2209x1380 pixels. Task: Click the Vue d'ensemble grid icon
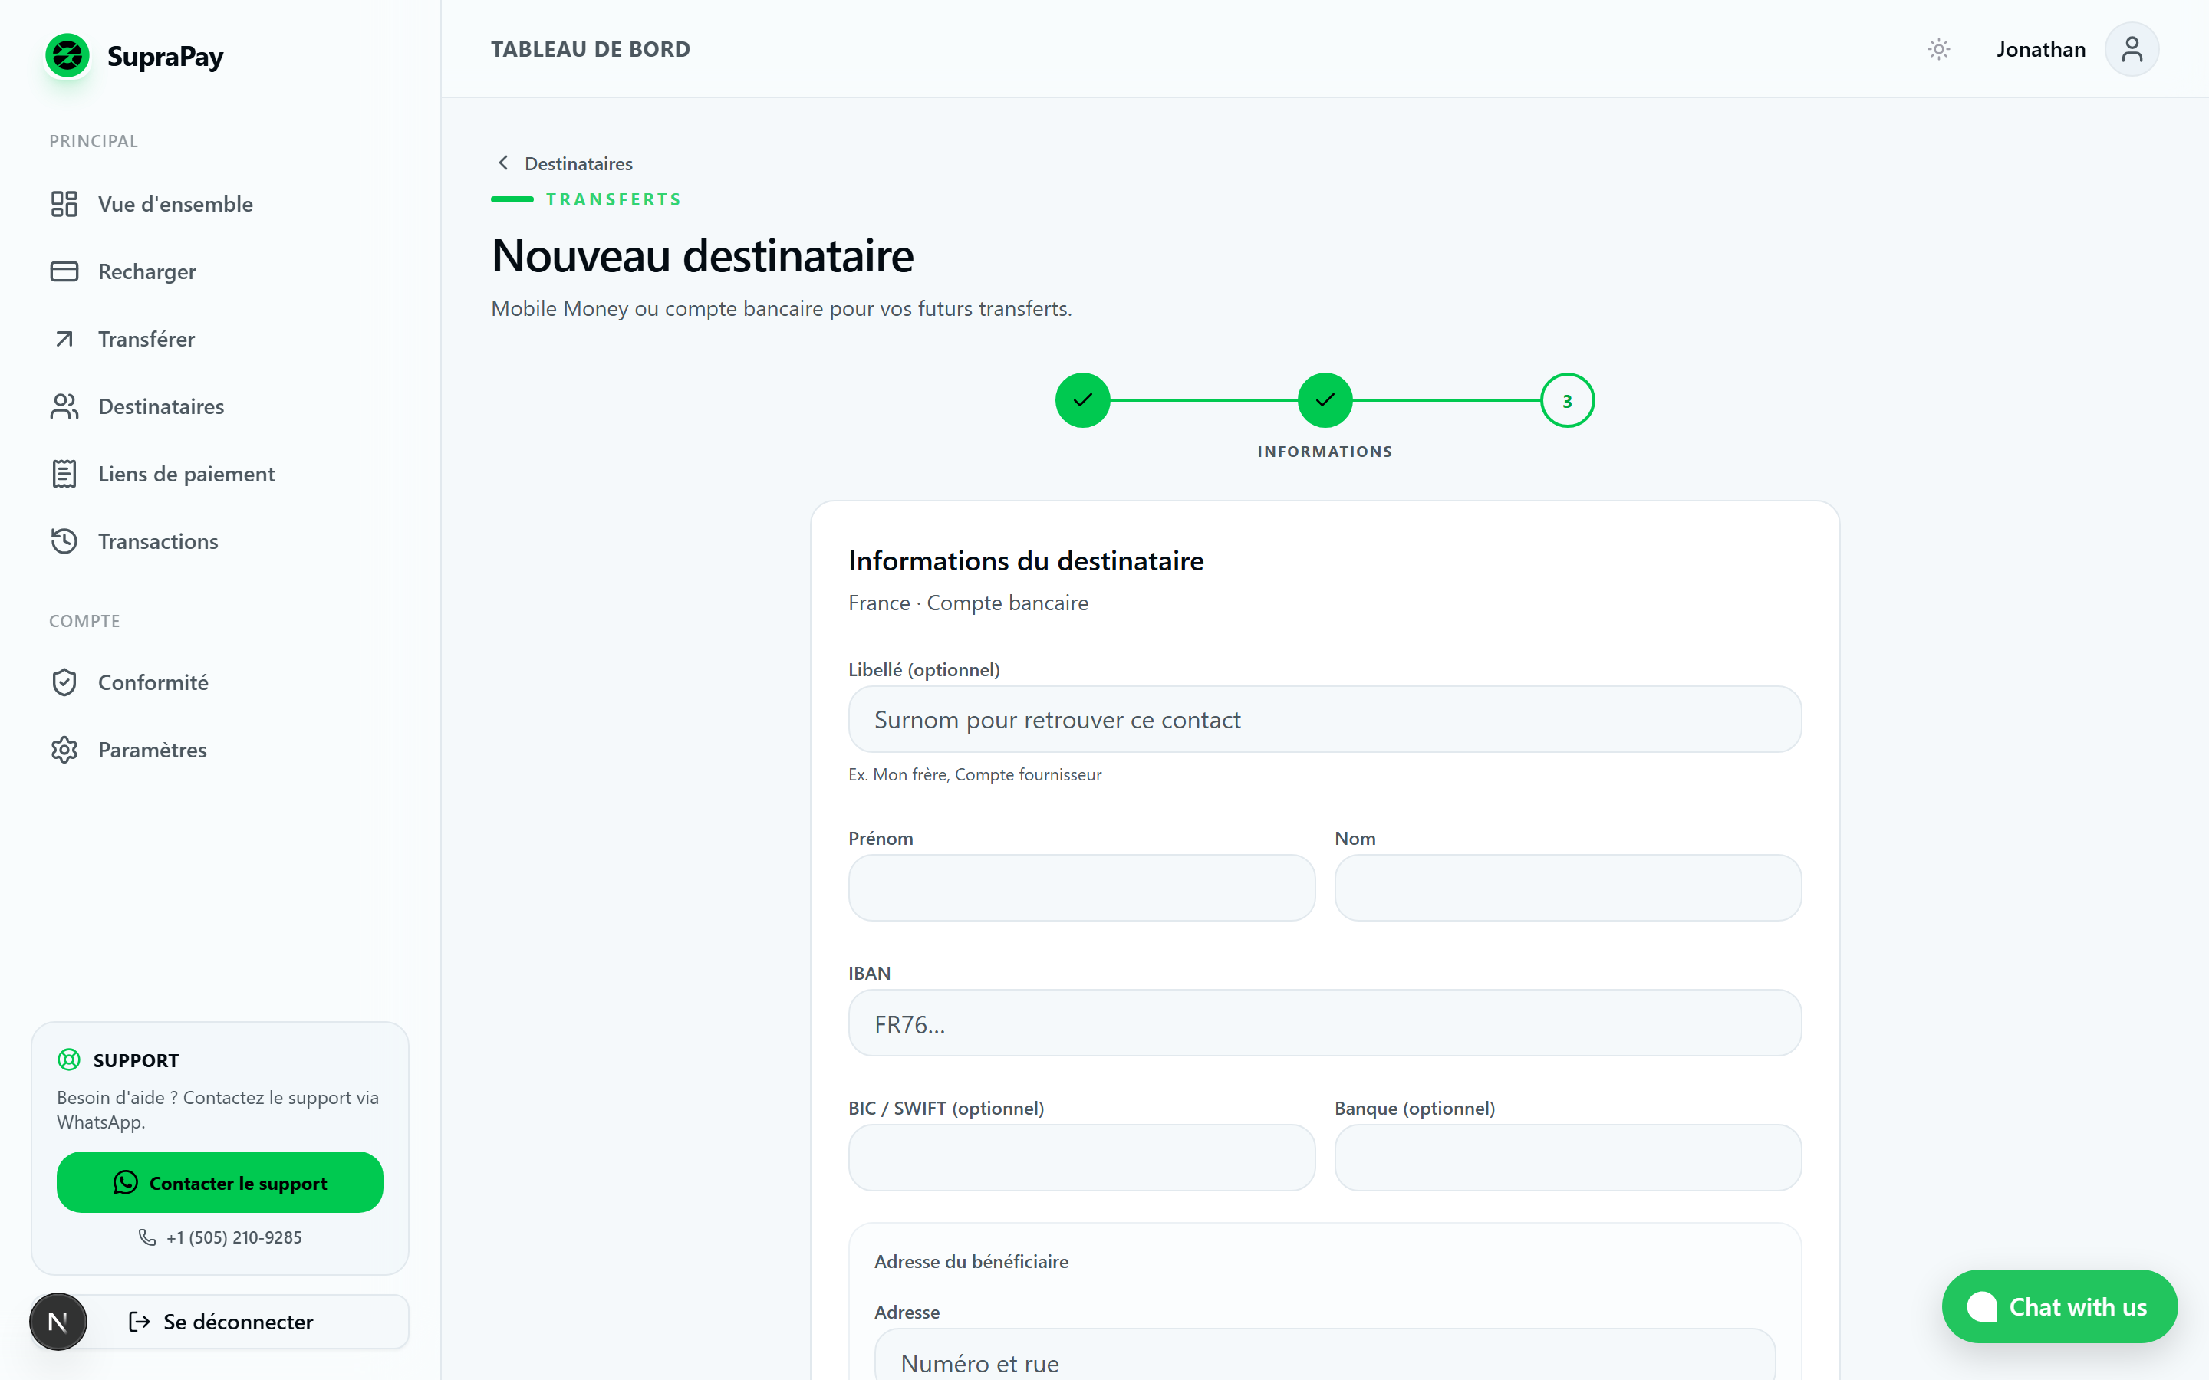point(64,203)
